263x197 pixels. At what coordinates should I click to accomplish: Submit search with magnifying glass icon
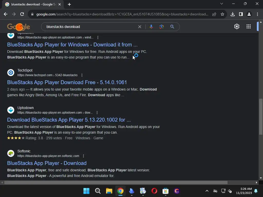pos(172,27)
